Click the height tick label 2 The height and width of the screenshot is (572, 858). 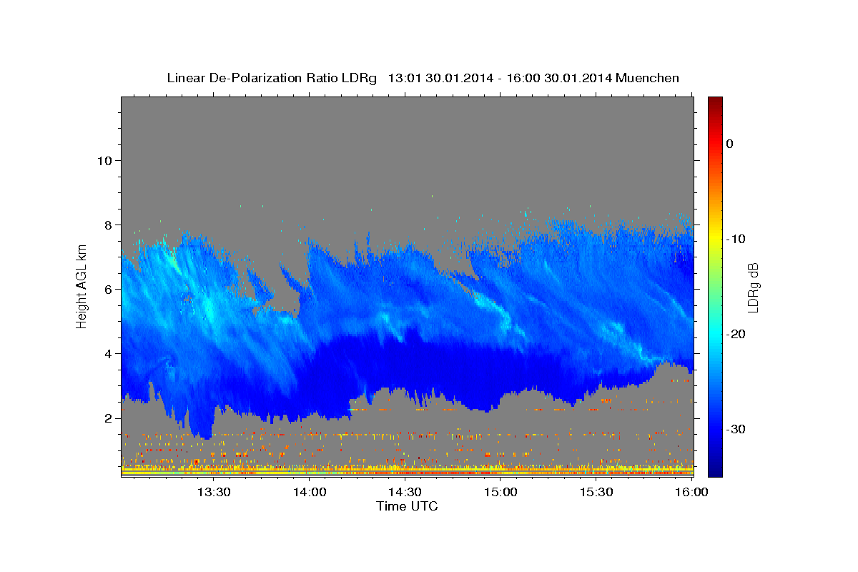108,418
